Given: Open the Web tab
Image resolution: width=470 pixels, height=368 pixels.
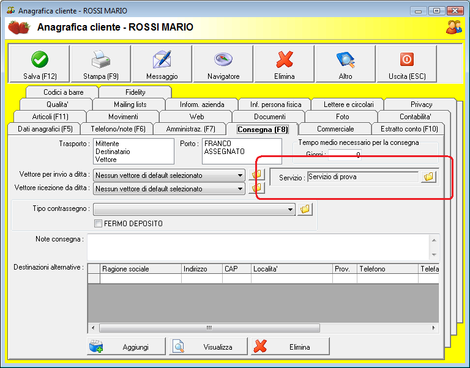Looking at the screenshot, I should [x=196, y=117].
